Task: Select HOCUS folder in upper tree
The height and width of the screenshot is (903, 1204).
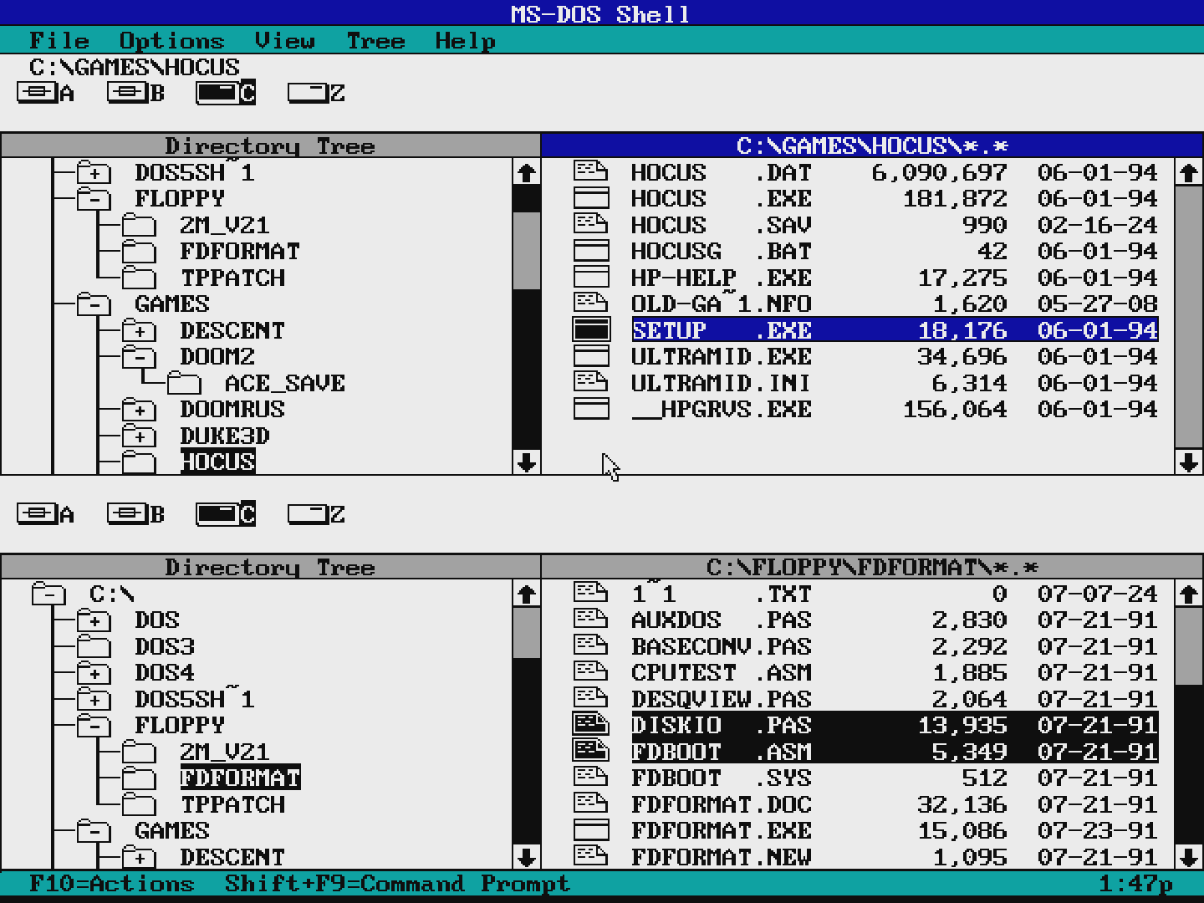Action: click(218, 462)
